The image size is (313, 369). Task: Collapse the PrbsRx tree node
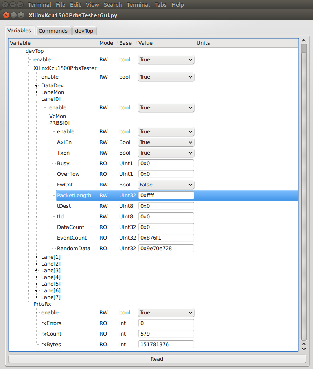[x=29, y=304]
